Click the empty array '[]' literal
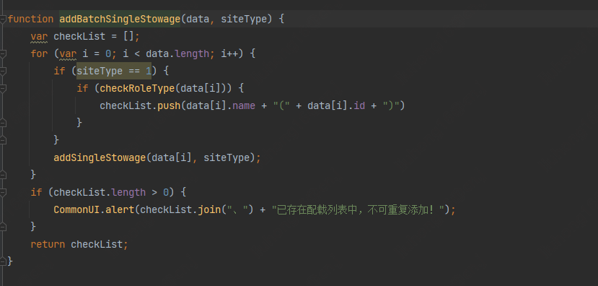Viewport: 598px width, 286px height. (128, 36)
